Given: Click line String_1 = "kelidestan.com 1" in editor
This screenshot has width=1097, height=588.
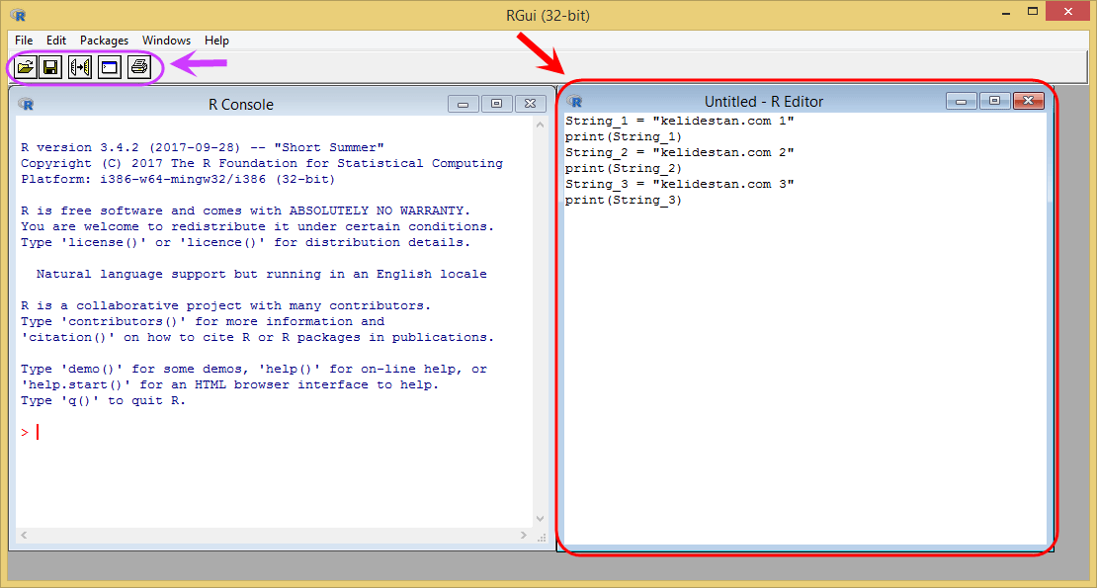Looking at the screenshot, I should point(679,121).
